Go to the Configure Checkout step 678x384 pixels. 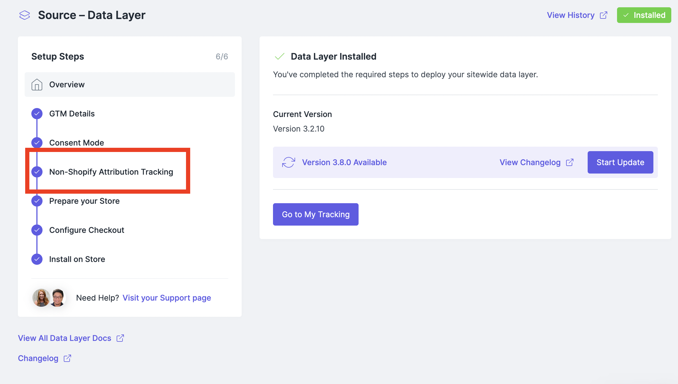[x=86, y=230]
